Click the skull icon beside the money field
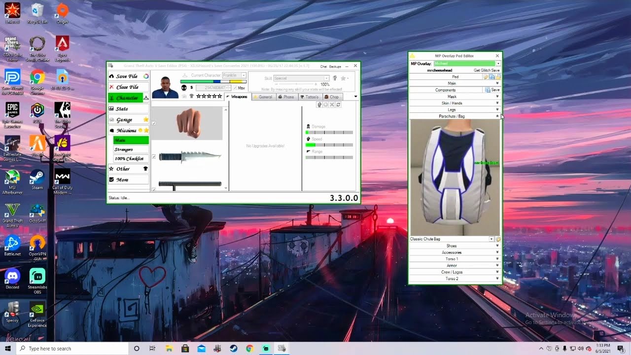The image size is (631, 355). (184, 88)
